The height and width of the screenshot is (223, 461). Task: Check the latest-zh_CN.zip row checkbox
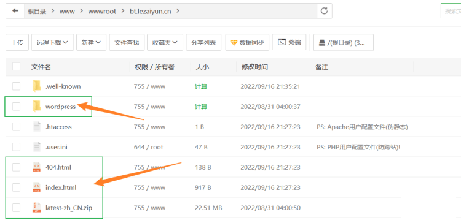(16, 208)
